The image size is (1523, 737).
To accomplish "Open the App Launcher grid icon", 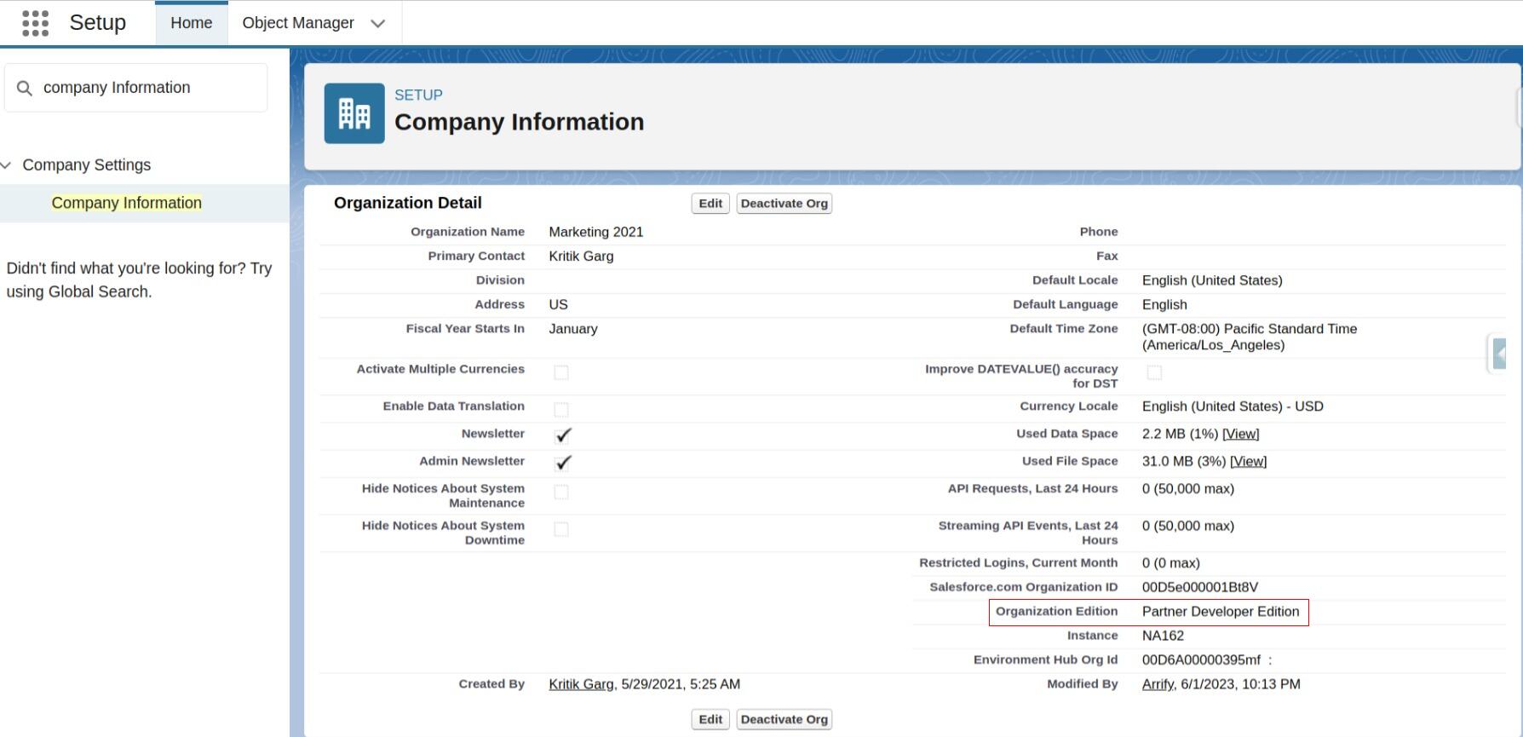I will coord(35,23).
